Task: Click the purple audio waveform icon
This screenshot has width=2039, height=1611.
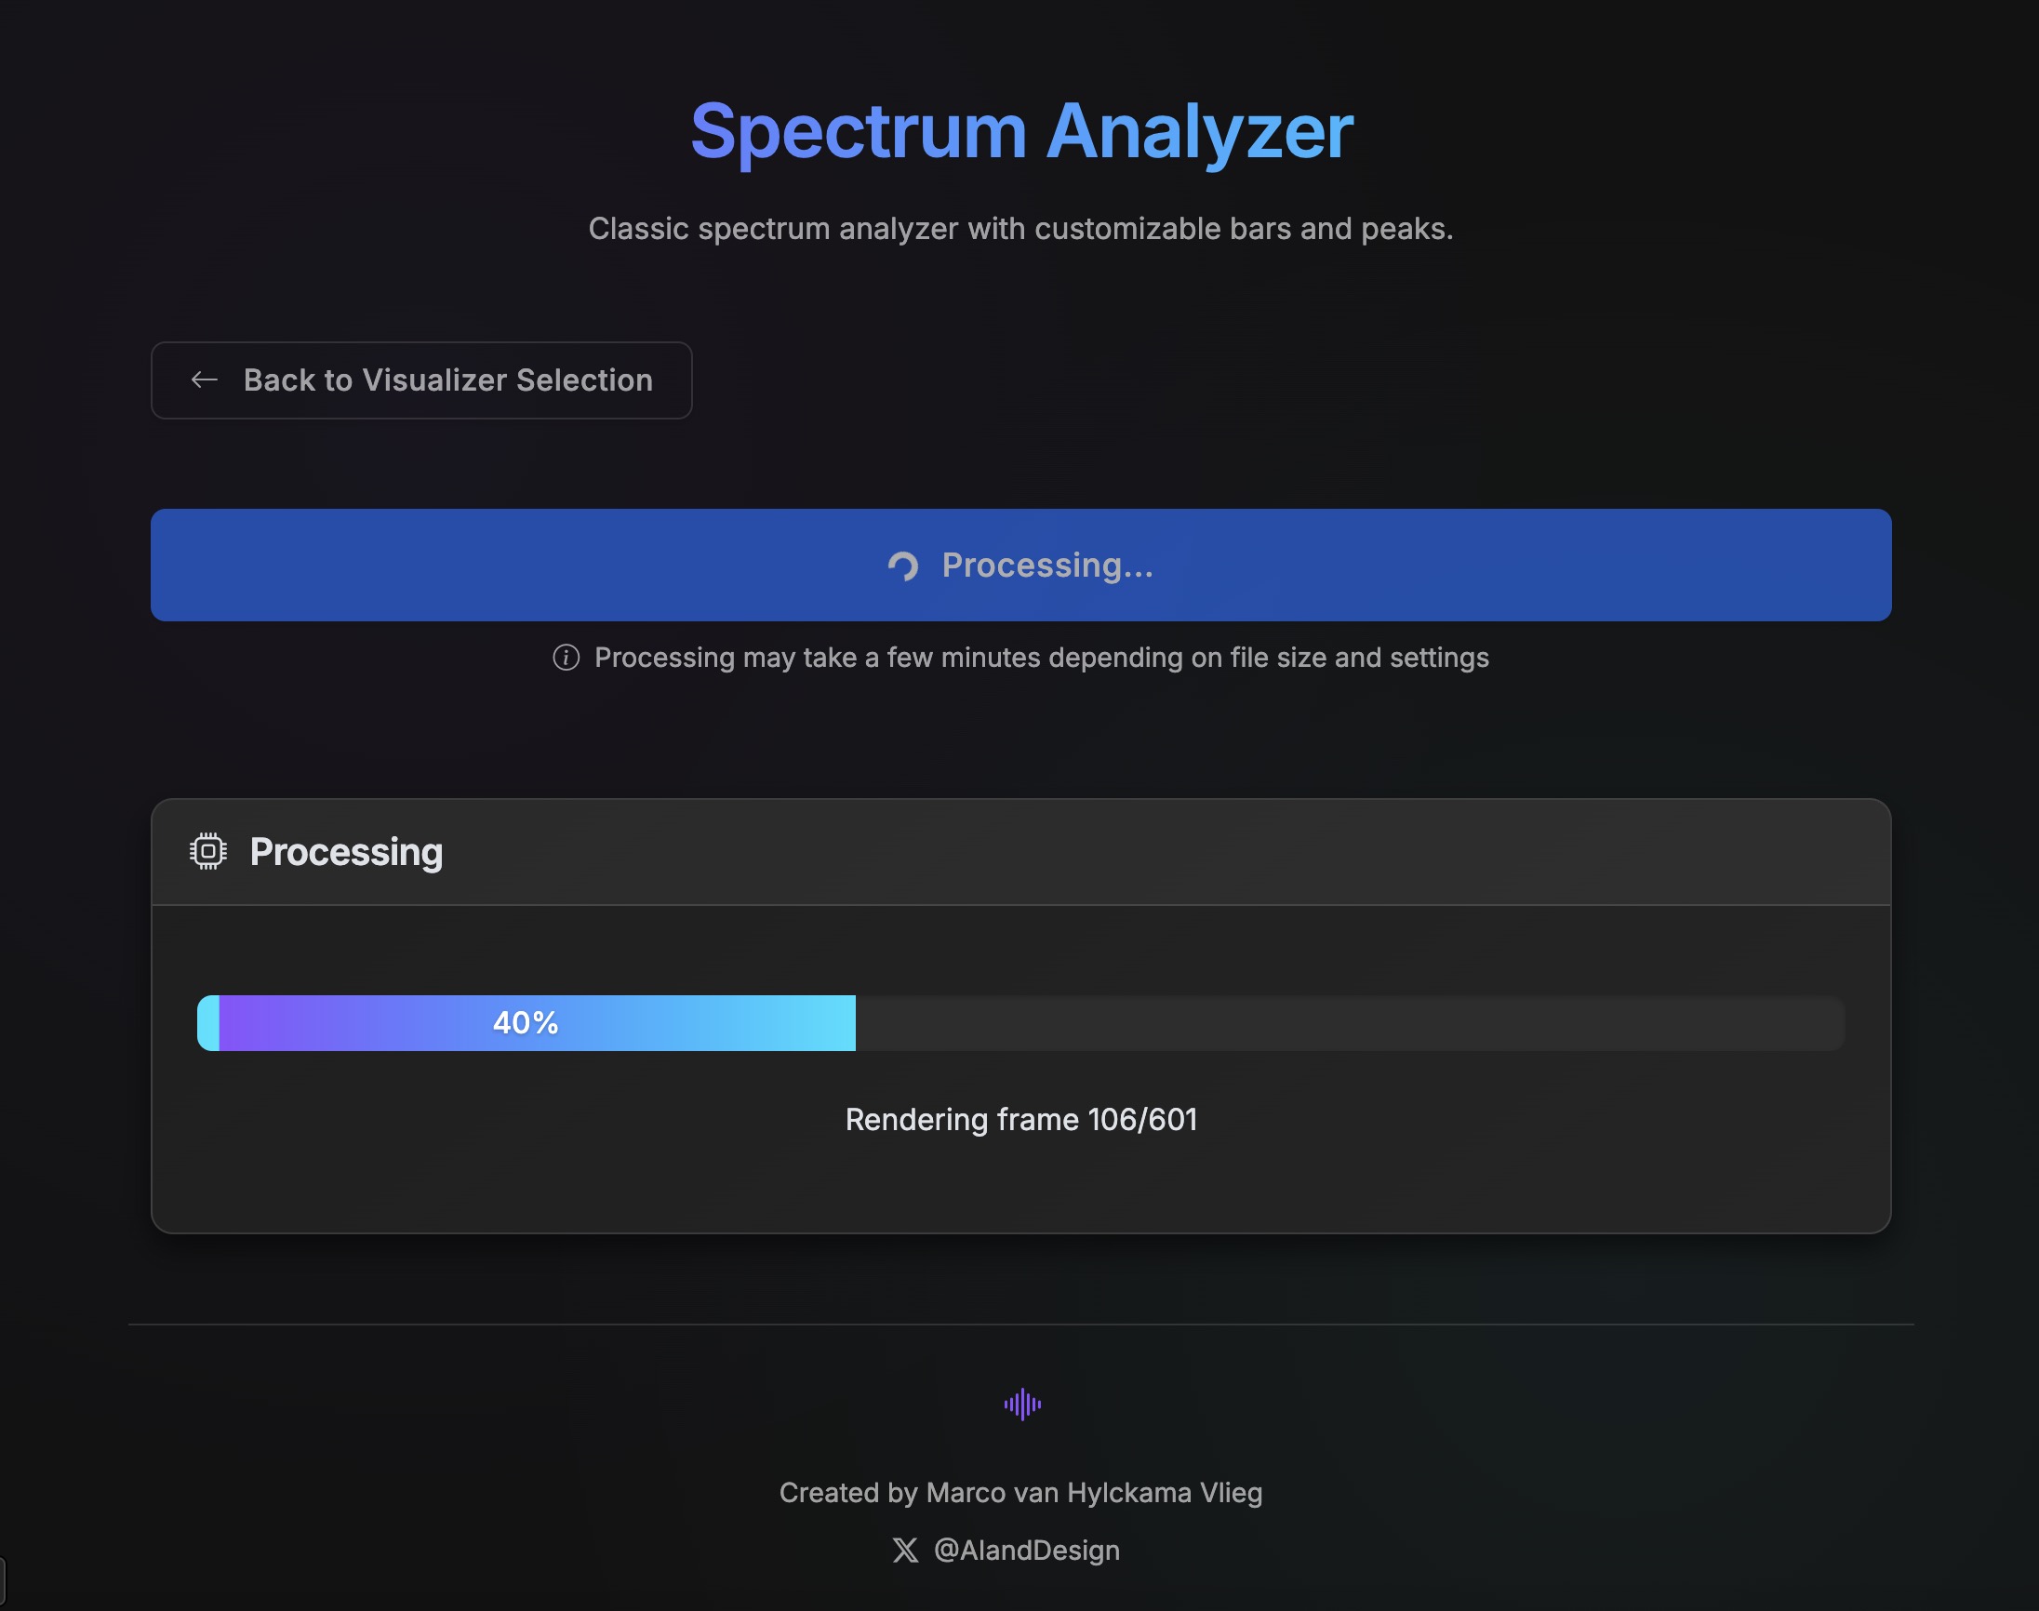Action: click(1022, 1405)
